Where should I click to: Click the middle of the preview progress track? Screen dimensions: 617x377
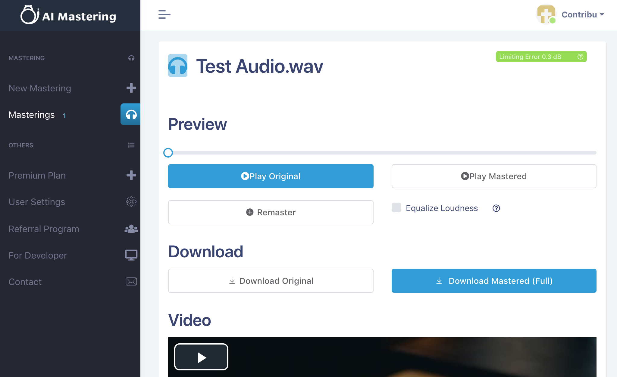[x=382, y=153]
